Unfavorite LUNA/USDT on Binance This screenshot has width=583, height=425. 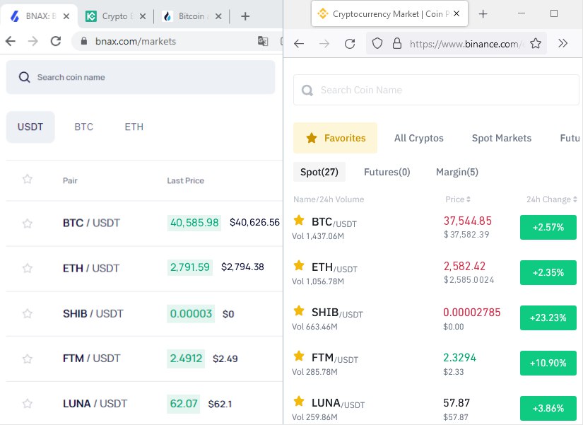pos(299,401)
